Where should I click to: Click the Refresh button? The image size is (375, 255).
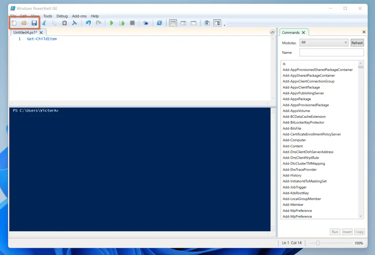click(357, 43)
